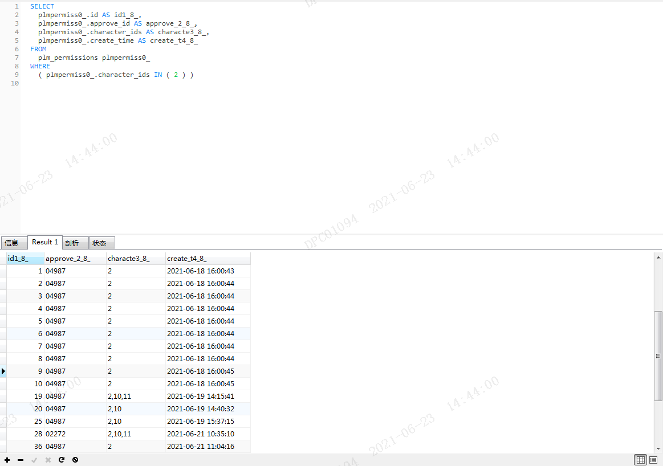Click the IN keyword on line 9
Screen dimensions: 663x466
click(x=158, y=75)
